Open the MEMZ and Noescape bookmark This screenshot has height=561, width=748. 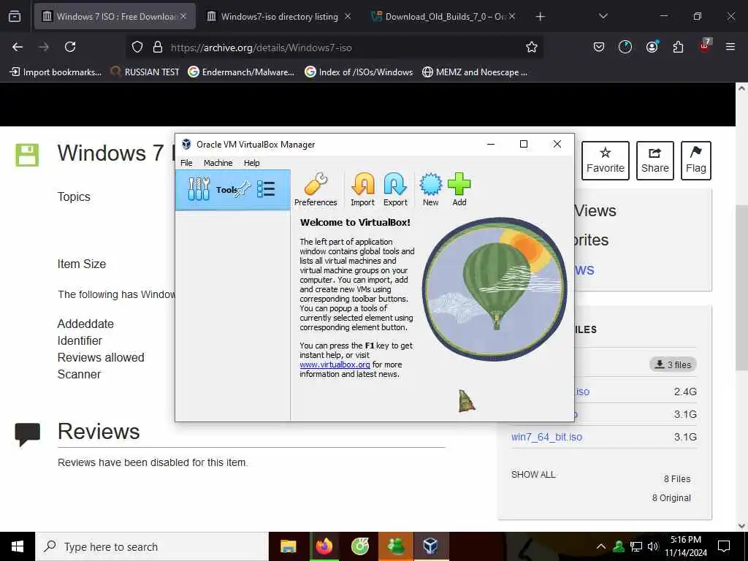(475, 72)
